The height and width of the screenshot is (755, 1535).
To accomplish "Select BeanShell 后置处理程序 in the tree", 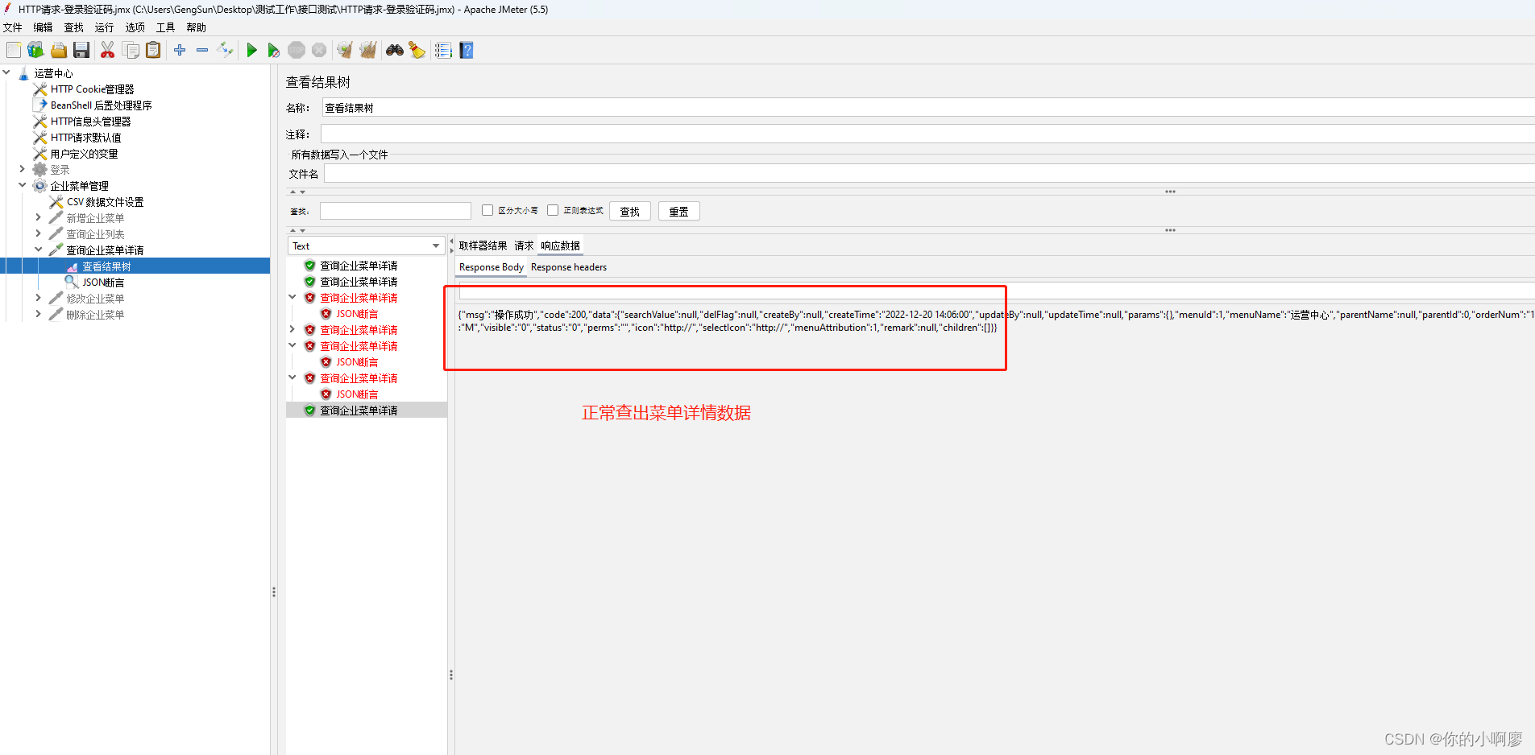I will coord(101,105).
